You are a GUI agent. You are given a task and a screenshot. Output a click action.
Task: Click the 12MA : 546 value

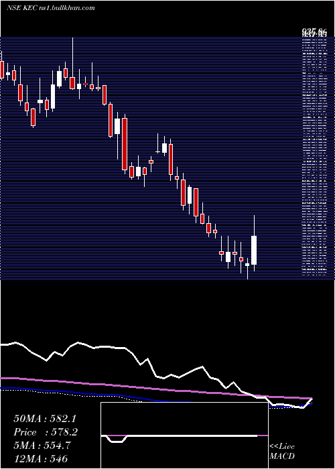coord(40,458)
